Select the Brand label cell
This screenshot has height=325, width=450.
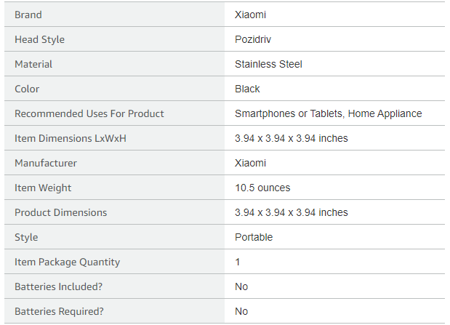point(114,15)
